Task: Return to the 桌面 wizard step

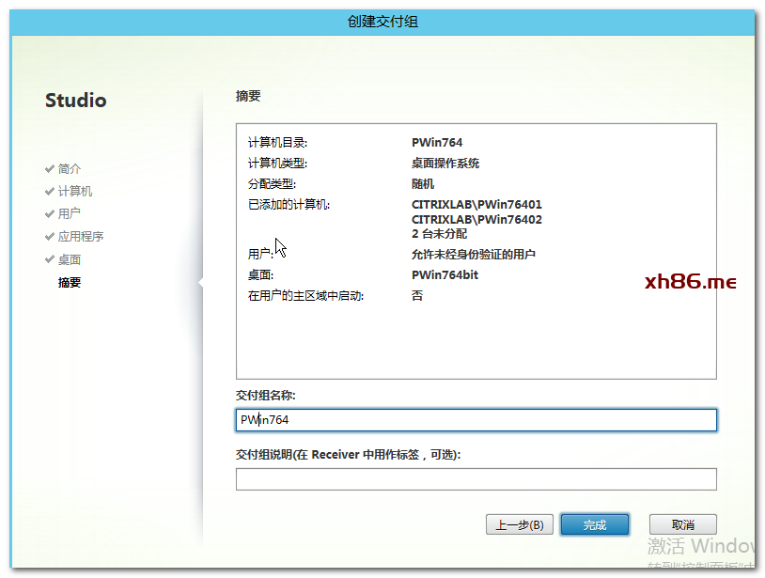Action: 70,259
